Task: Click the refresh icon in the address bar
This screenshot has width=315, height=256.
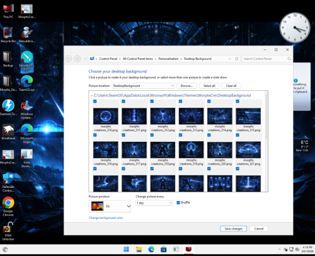Action: pos(236,59)
